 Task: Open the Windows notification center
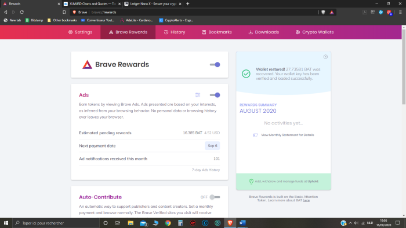click(397, 223)
